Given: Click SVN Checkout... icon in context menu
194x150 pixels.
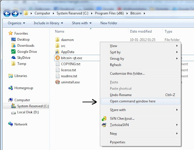Looking at the screenshot, I should click(104, 118).
